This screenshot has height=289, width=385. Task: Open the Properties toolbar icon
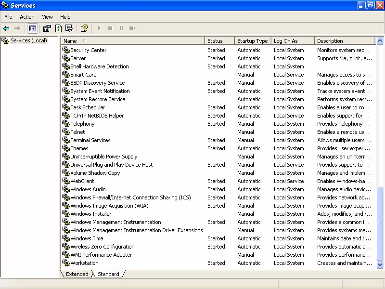click(x=47, y=28)
